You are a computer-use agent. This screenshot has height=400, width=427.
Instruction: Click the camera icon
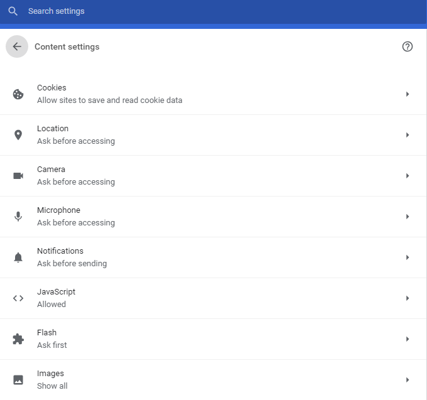tap(18, 176)
